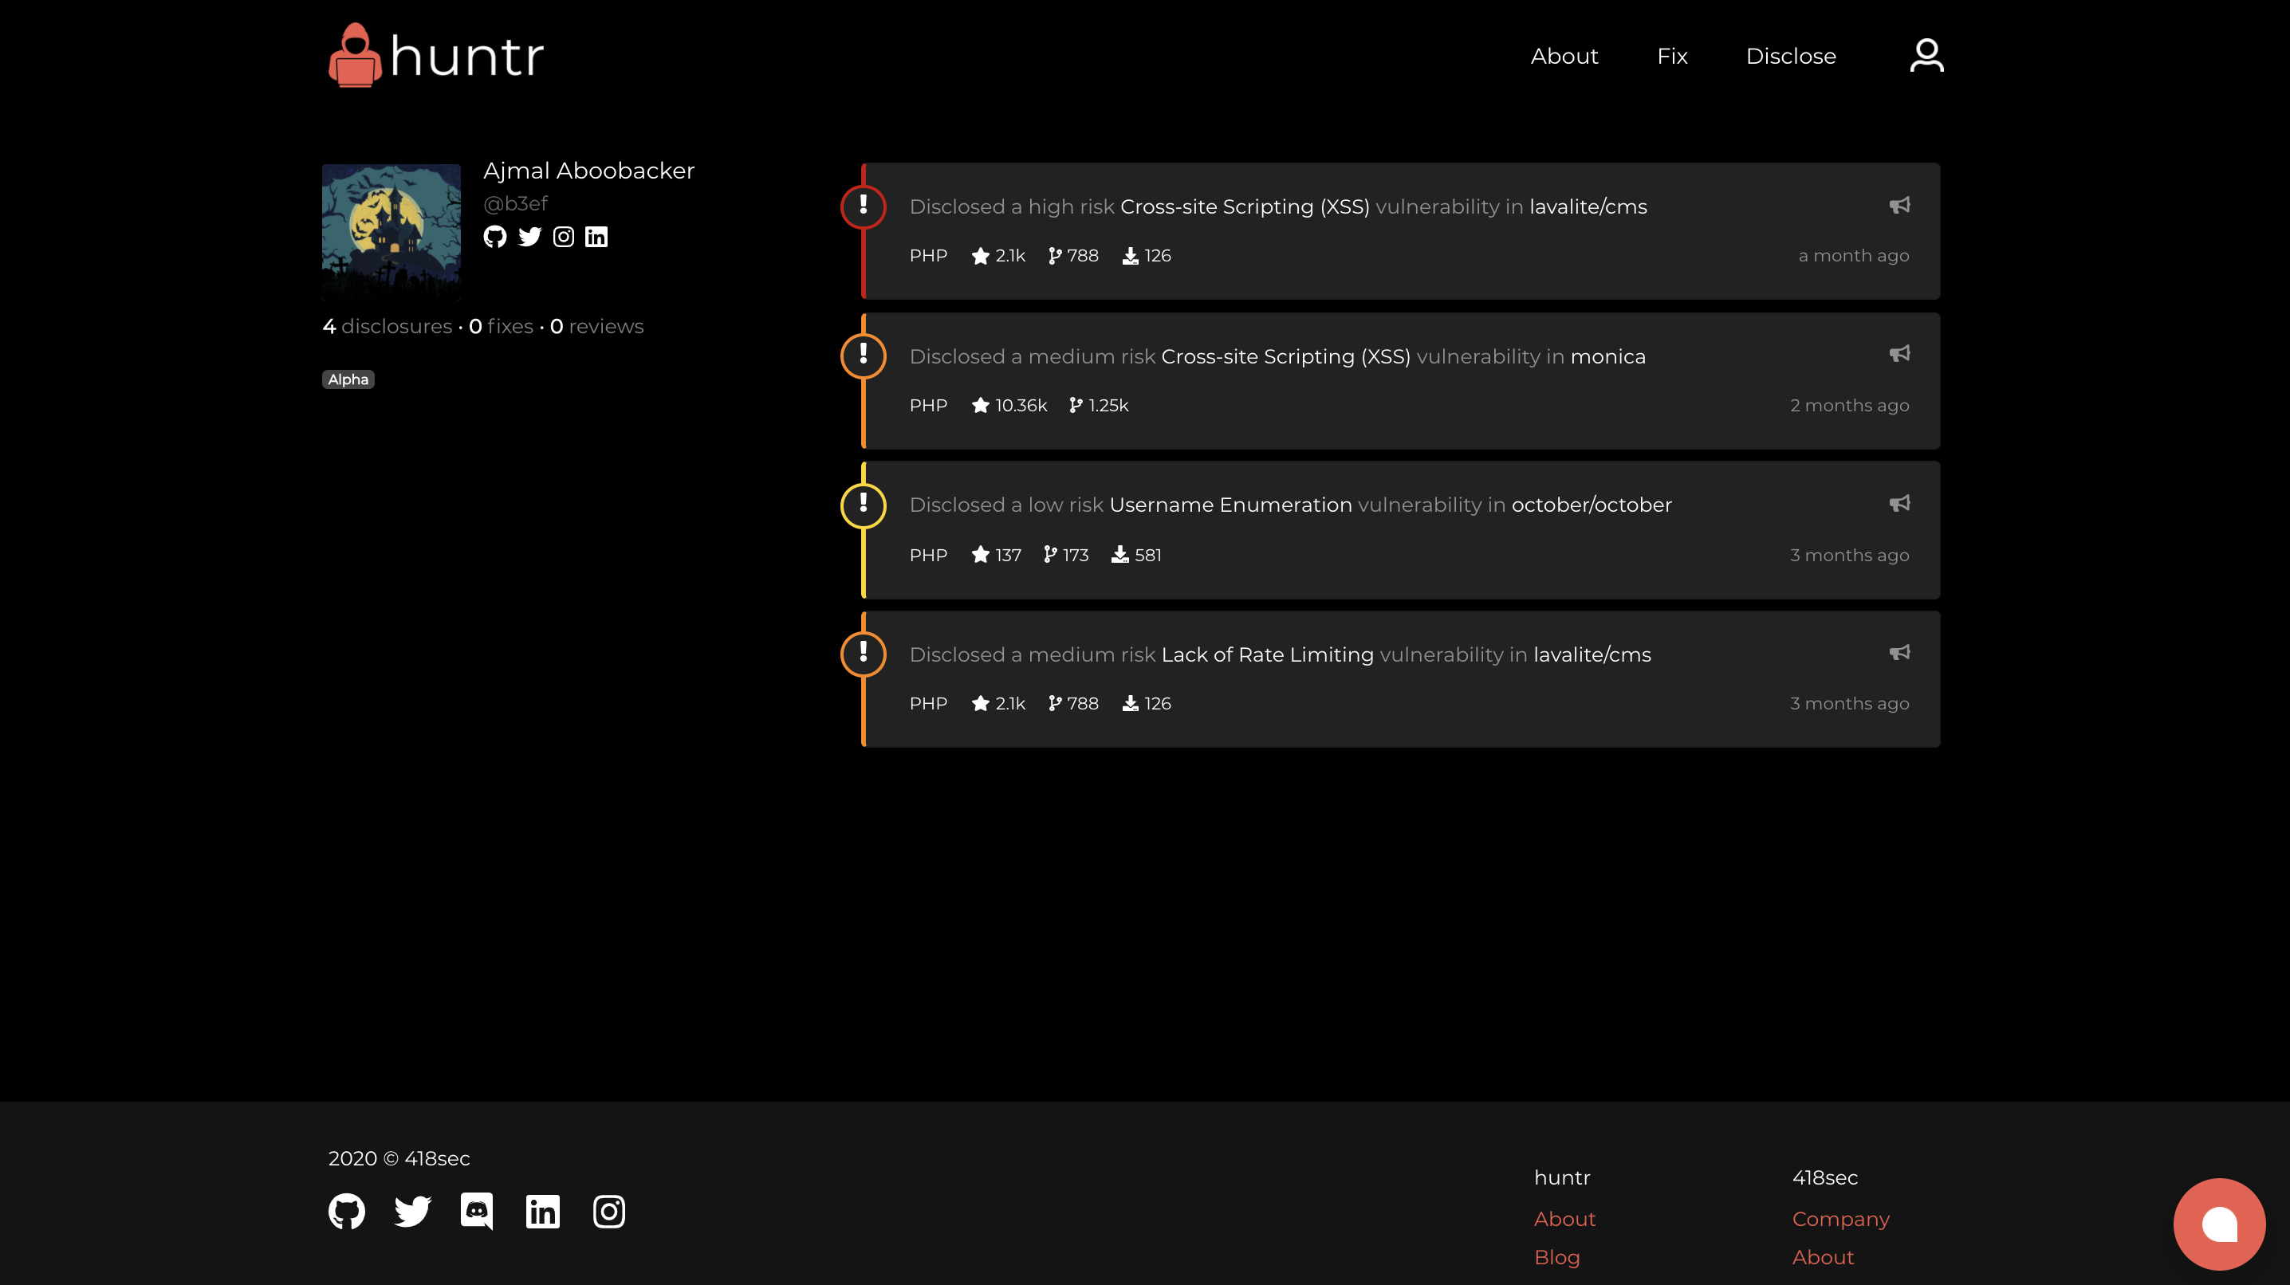The image size is (2290, 1285).
Task: Open the footer Discord icon
Action: 478,1210
